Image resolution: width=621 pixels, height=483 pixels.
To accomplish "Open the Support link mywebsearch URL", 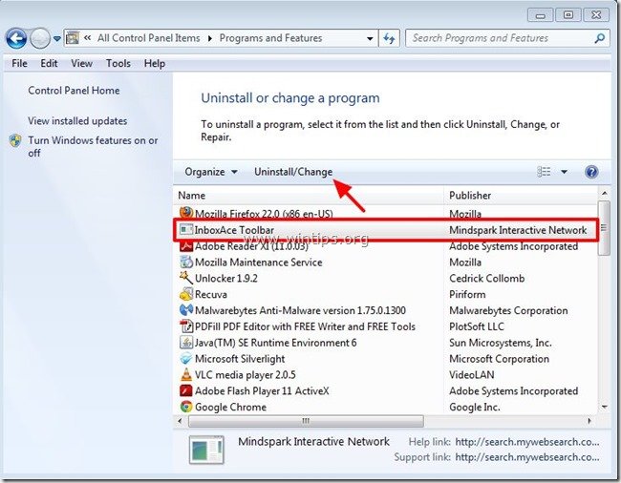I will 527,457.
